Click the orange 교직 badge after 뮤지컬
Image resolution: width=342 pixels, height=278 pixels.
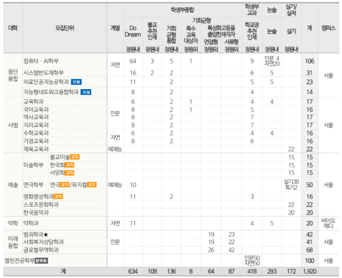pyautogui.click(x=91, y=185)
